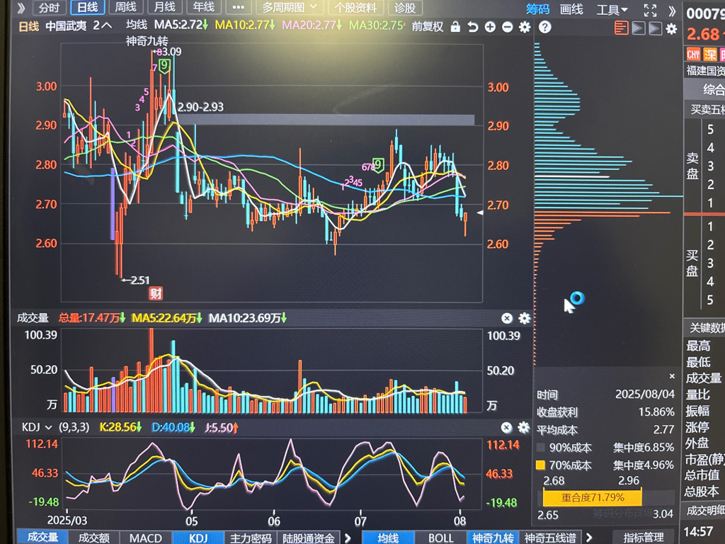Toggle fullscreen chart view icon
The width and height of the screenshot is (725, 544).
click(x=650, y=10)
